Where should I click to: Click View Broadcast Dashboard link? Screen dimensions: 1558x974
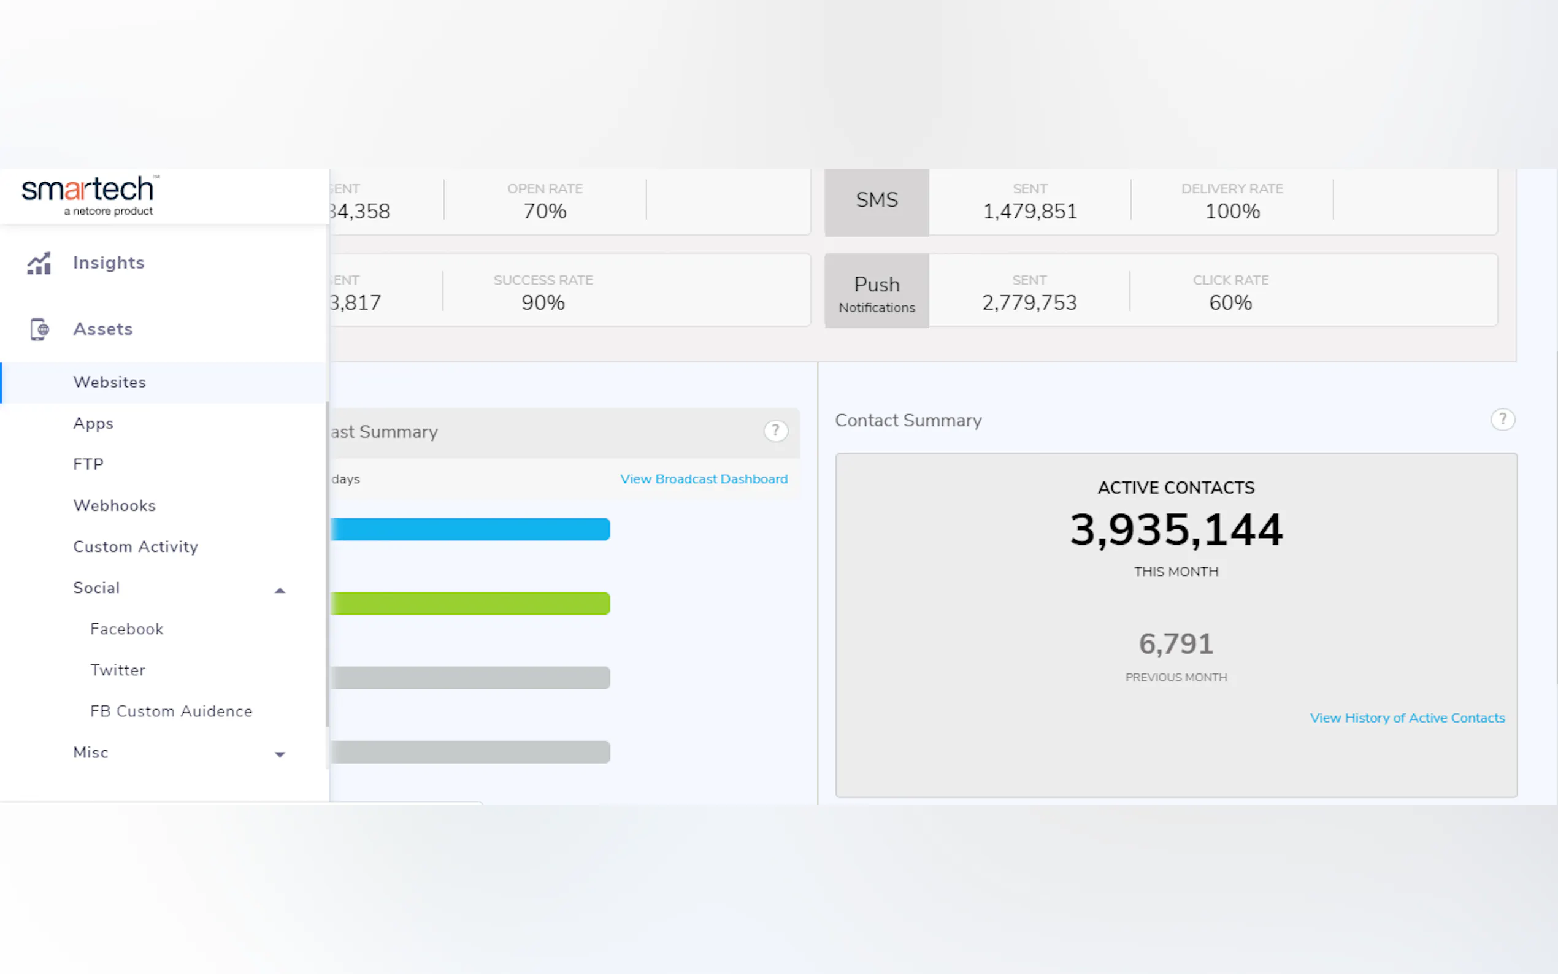[x=704, y=479]
